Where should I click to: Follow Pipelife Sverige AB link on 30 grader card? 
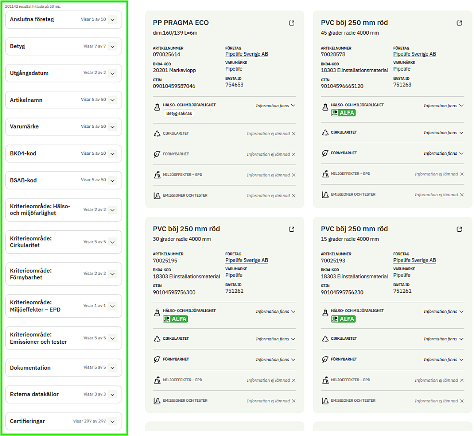(246, 260)
